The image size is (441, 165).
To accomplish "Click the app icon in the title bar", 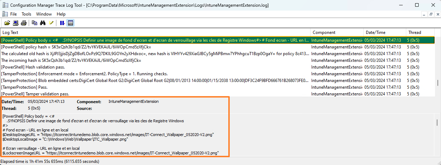I will (5, 5).
